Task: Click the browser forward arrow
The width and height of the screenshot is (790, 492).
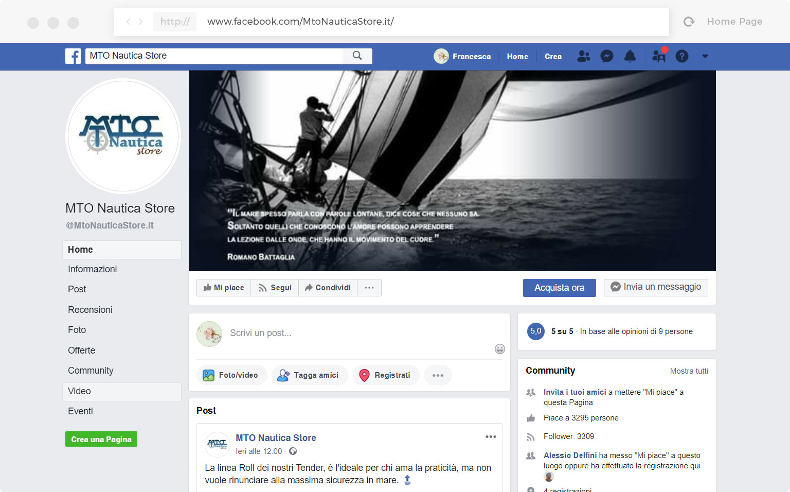Action: click(140, 22)
